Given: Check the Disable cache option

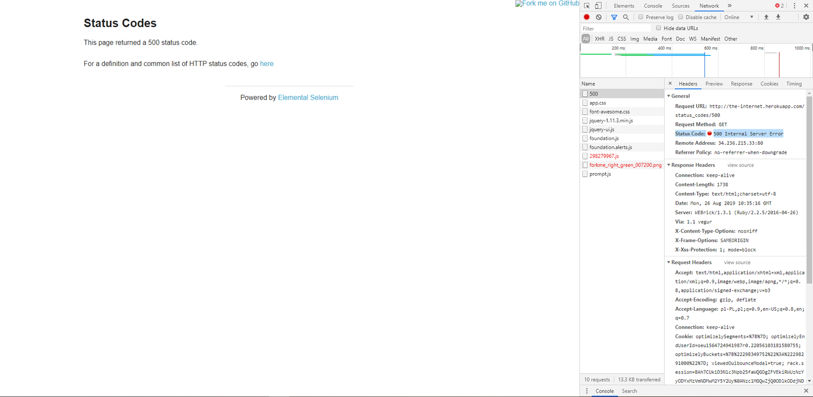Looking at the screenshot, I should point(681,17).
